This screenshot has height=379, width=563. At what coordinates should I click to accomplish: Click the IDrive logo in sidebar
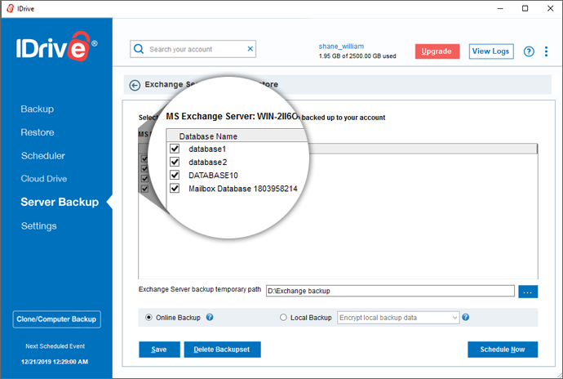click(57, 47)
